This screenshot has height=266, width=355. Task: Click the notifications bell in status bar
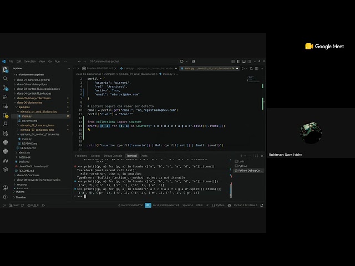point(262,206)
